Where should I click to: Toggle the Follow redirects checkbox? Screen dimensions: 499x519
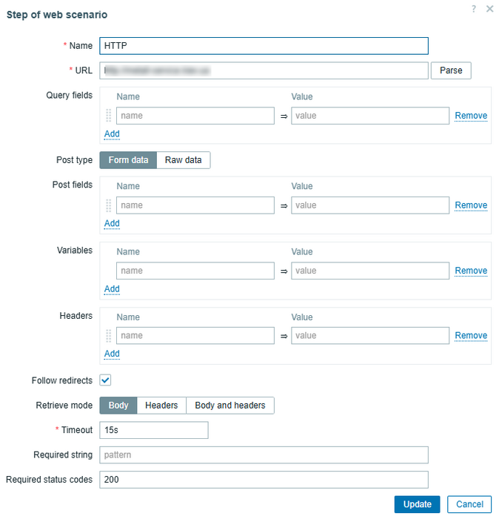pos(105,380)
